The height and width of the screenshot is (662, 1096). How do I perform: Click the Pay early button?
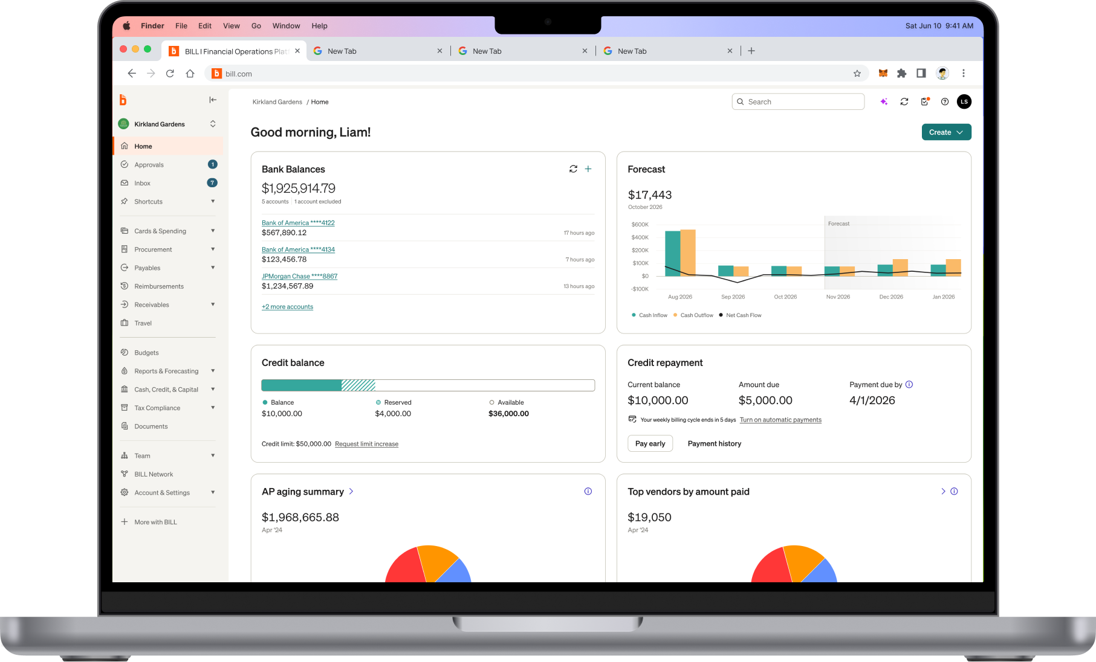point(650,443)
